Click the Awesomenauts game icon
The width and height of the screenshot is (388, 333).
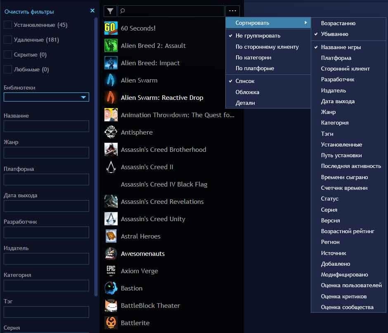(x=110, y=254)
